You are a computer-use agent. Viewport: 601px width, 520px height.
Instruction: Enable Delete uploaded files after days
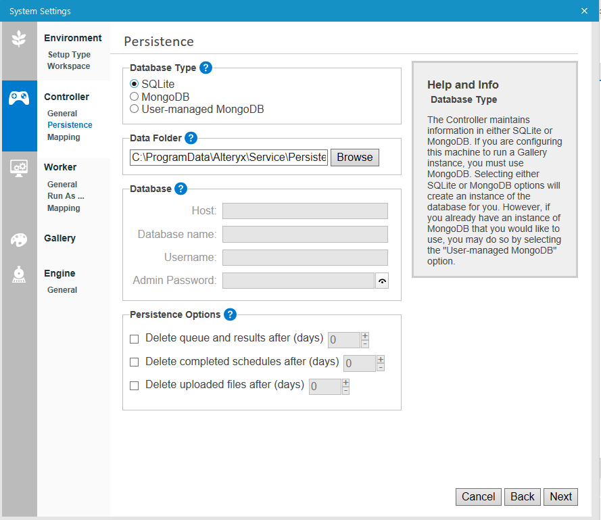pos(134,386)
